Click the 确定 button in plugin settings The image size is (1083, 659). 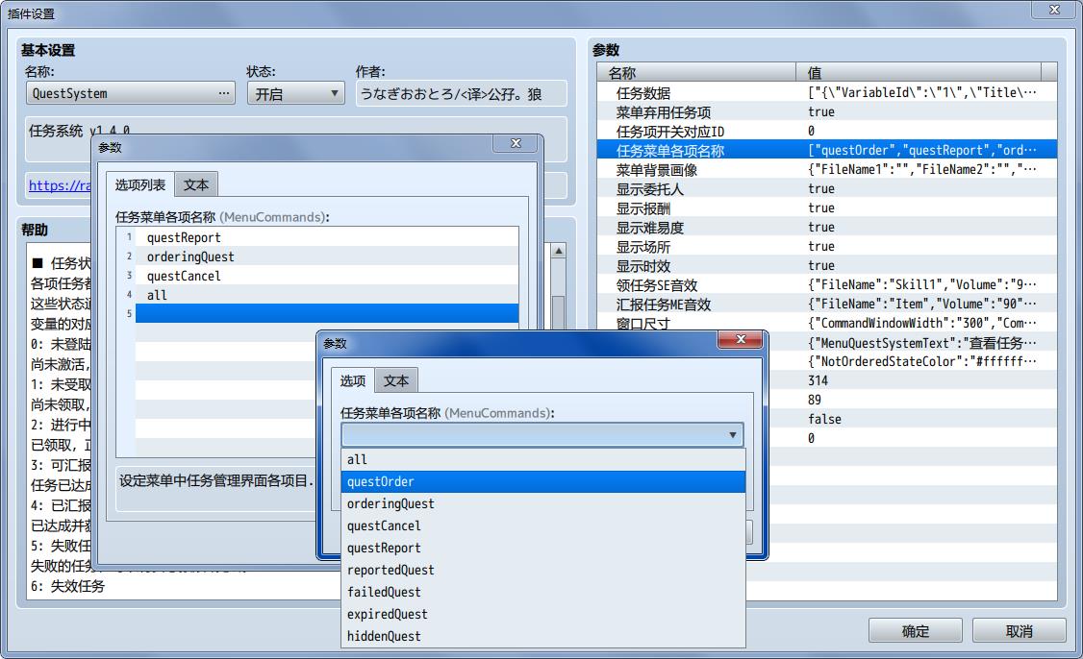click(915, 631)
